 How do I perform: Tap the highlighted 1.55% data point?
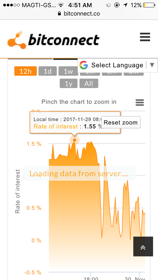coord(74,140)
